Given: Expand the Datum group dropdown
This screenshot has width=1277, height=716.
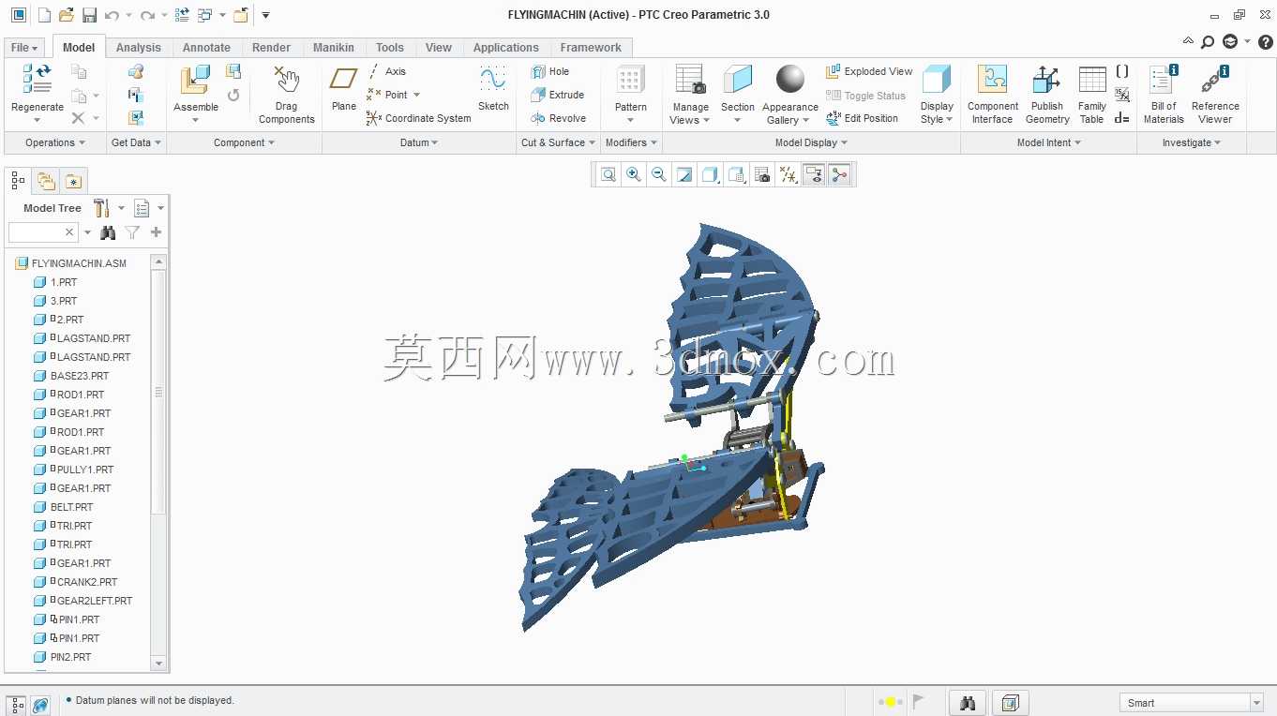Looking at the screenshot, I should 419,142.
